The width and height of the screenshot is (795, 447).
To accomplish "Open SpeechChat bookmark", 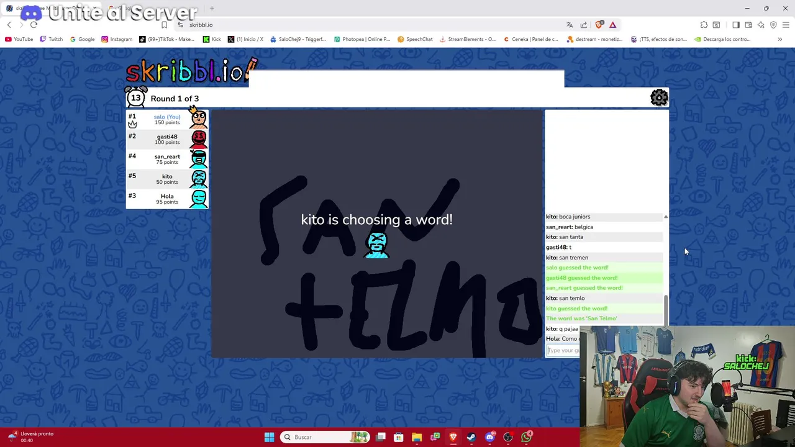I will 415,39.
